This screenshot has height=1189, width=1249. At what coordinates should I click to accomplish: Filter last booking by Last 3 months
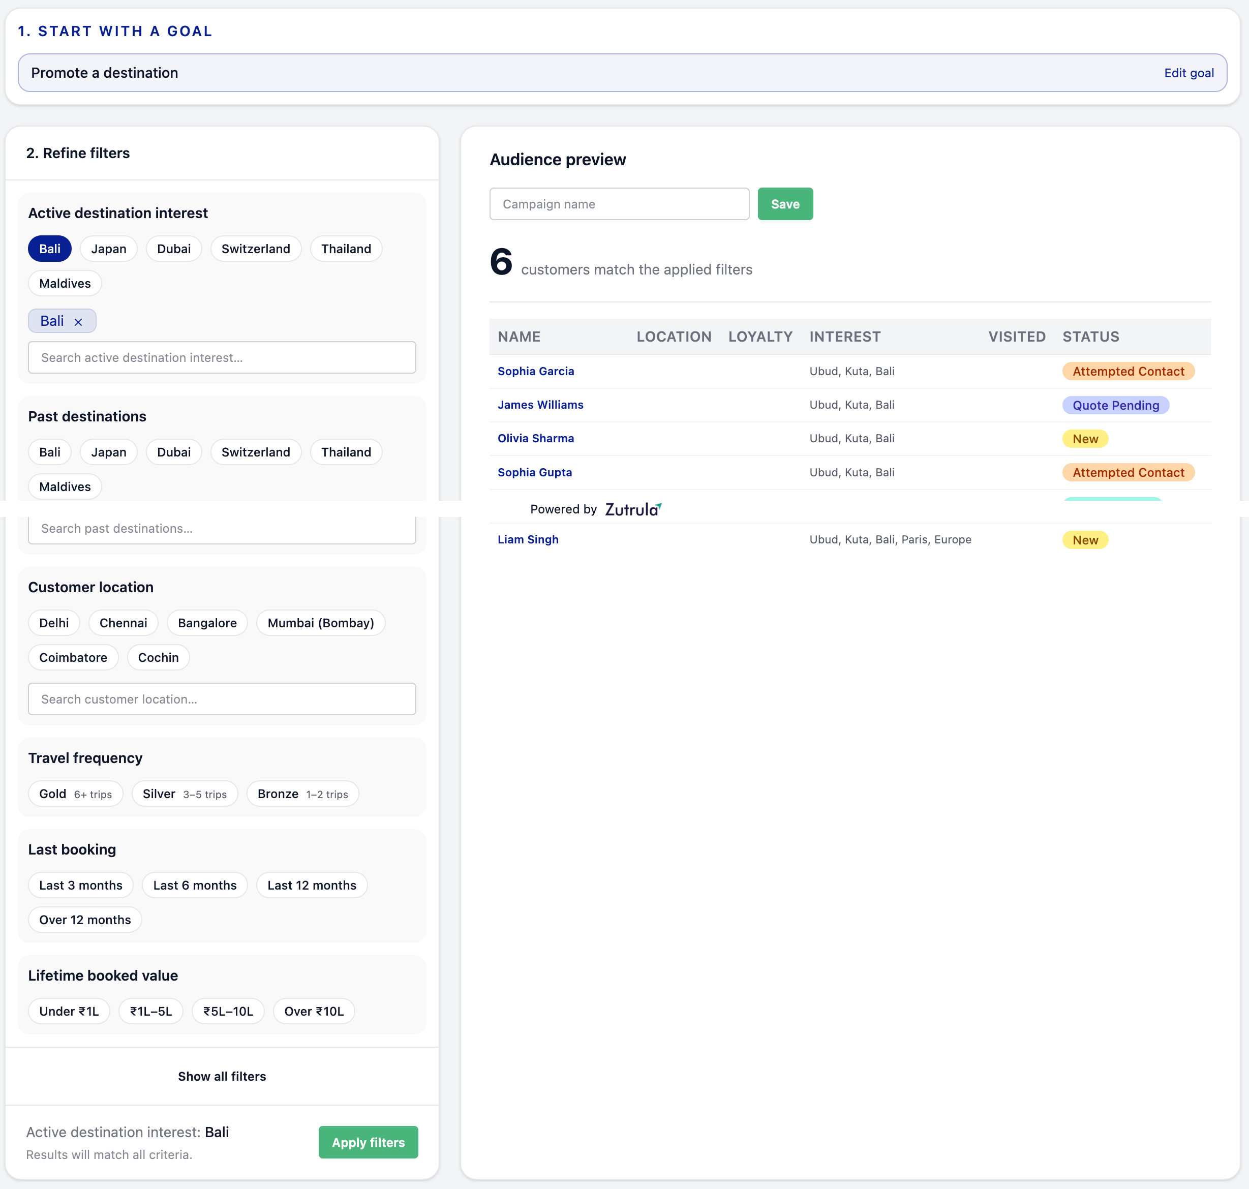point(80,886)
